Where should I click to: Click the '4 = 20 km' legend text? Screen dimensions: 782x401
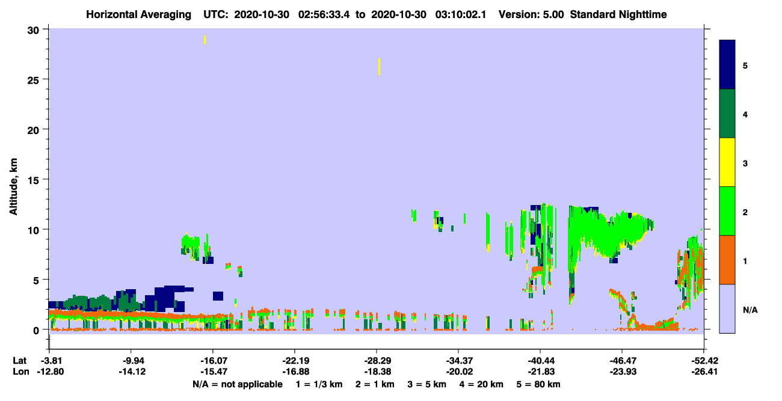482,384
